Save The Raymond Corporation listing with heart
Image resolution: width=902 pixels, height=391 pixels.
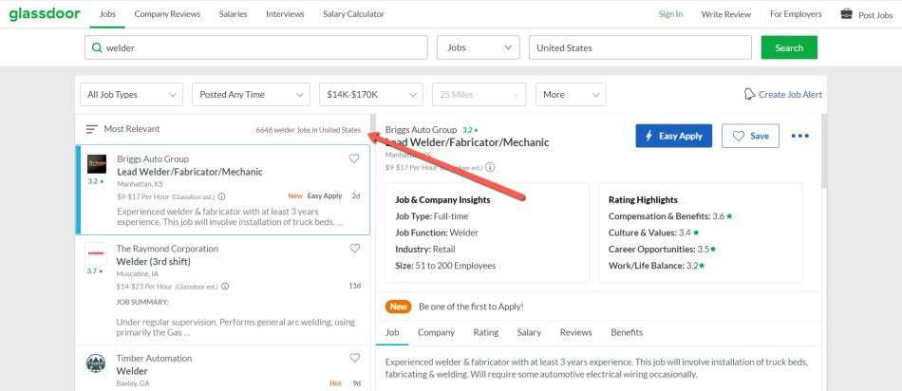pyautogui.click(x=355, y=249)
